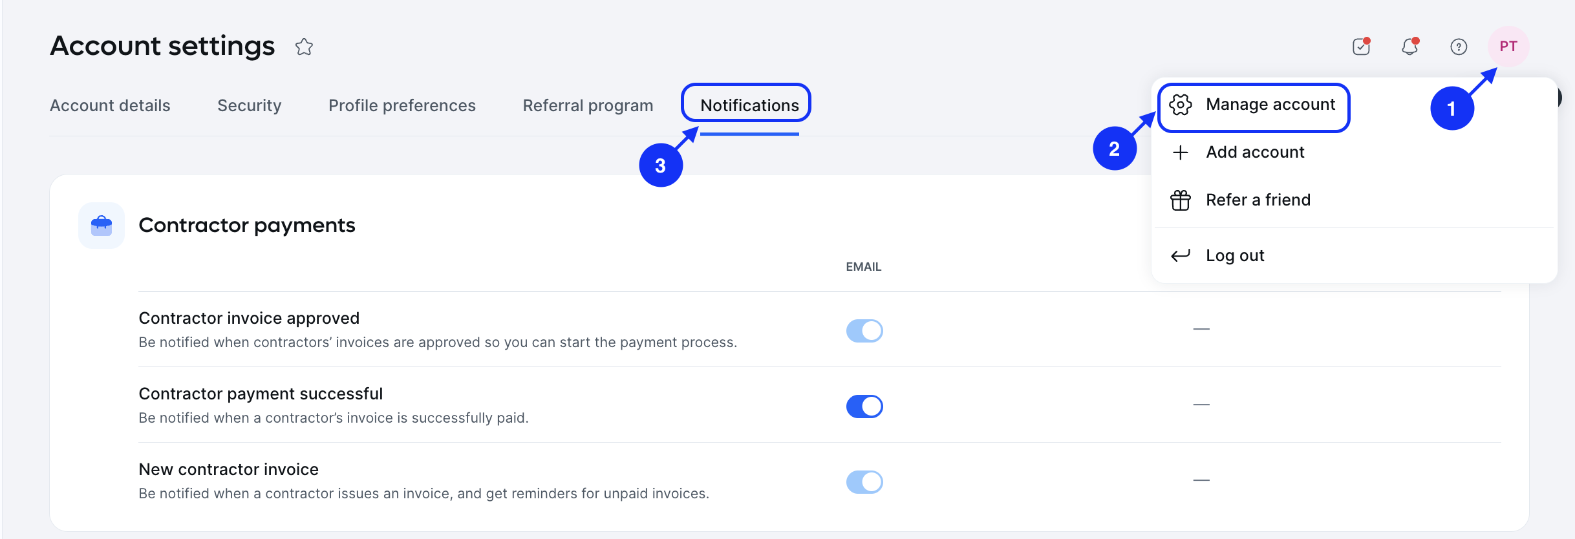Click the help question mark icon
The image size is (1575, 539).
[1459, 46]
